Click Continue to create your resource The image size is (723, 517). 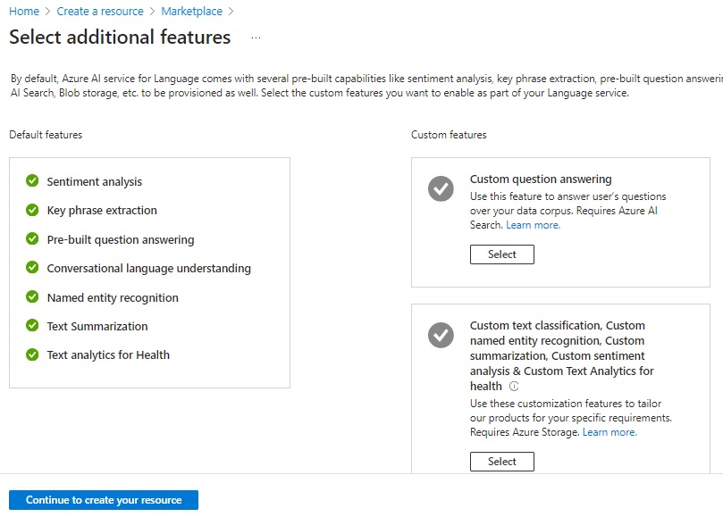tap(104, 500)
